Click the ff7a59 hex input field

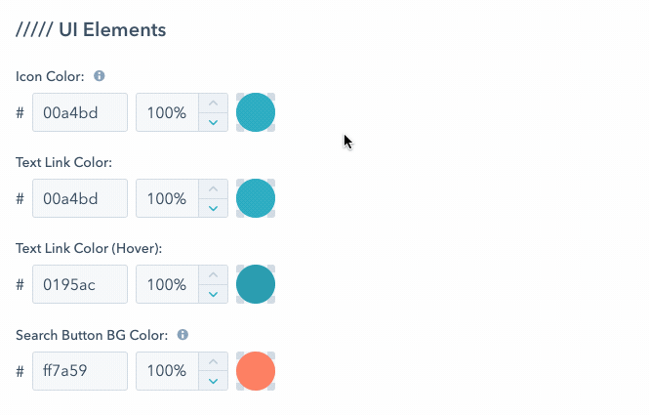80,371
